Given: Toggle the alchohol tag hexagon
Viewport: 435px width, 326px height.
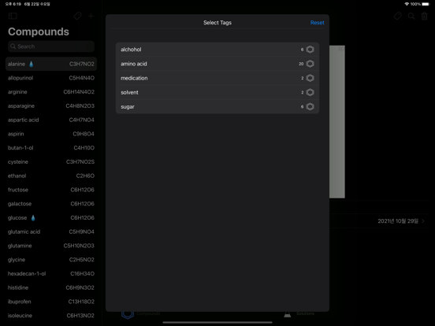Looking at the screenshot, I should coord(310,50).
